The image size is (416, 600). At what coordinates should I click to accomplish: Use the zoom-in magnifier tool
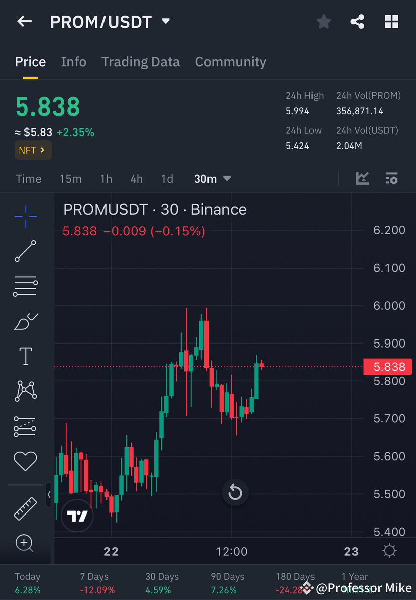[x=25, y=543]
